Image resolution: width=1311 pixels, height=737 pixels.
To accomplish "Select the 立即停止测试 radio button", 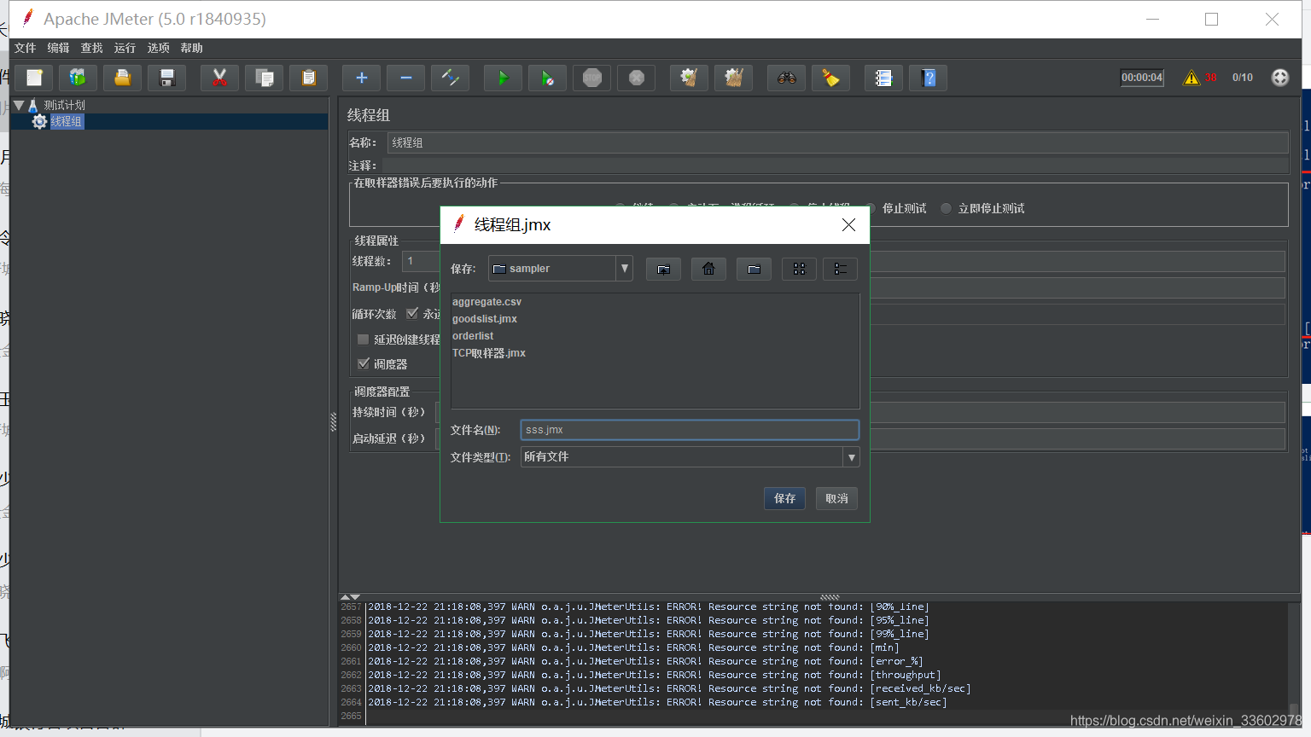I will (946, 208).
